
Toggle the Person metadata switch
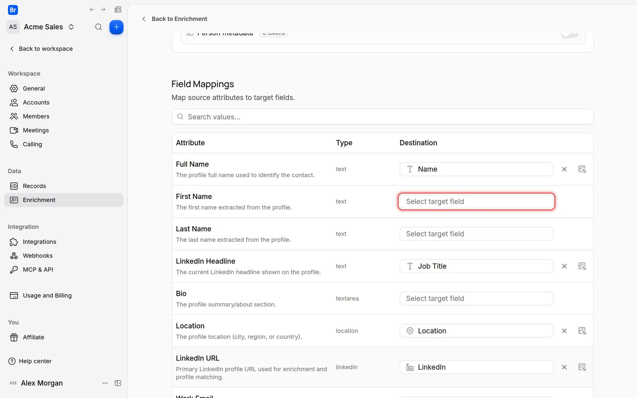pos(570,34)
